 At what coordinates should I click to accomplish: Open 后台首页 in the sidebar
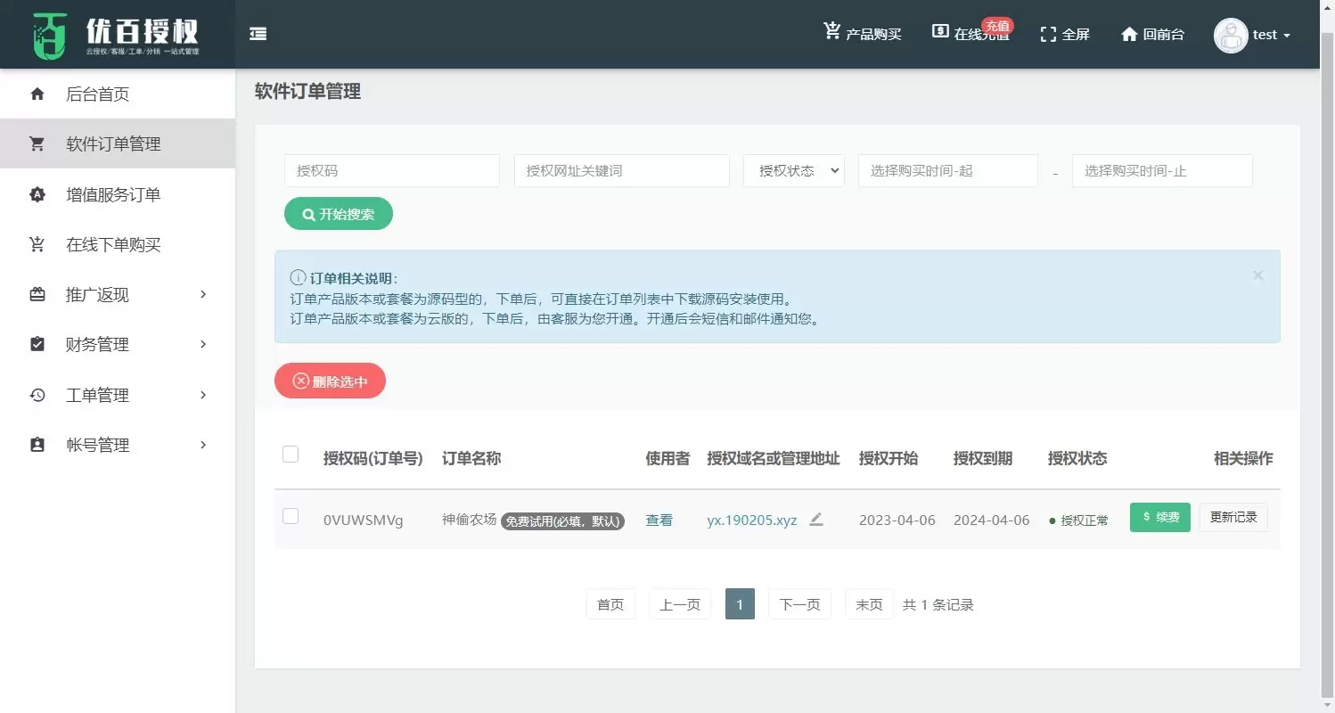[x=118, y=94]
